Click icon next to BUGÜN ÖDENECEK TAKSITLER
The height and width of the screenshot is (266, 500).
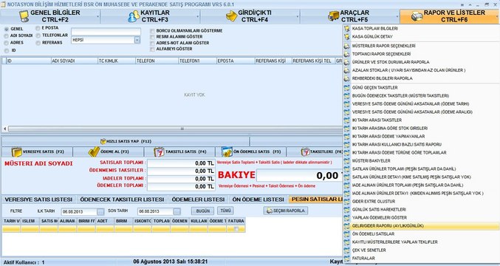coord(347,95)
